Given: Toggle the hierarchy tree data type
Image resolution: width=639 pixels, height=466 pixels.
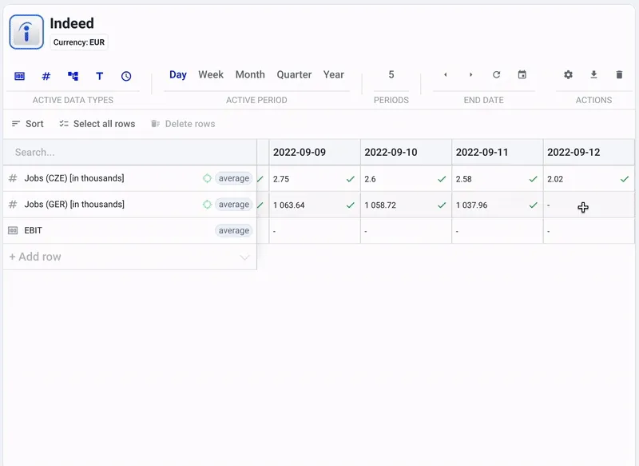Looking at the screenshot, I should pos(73,76).
